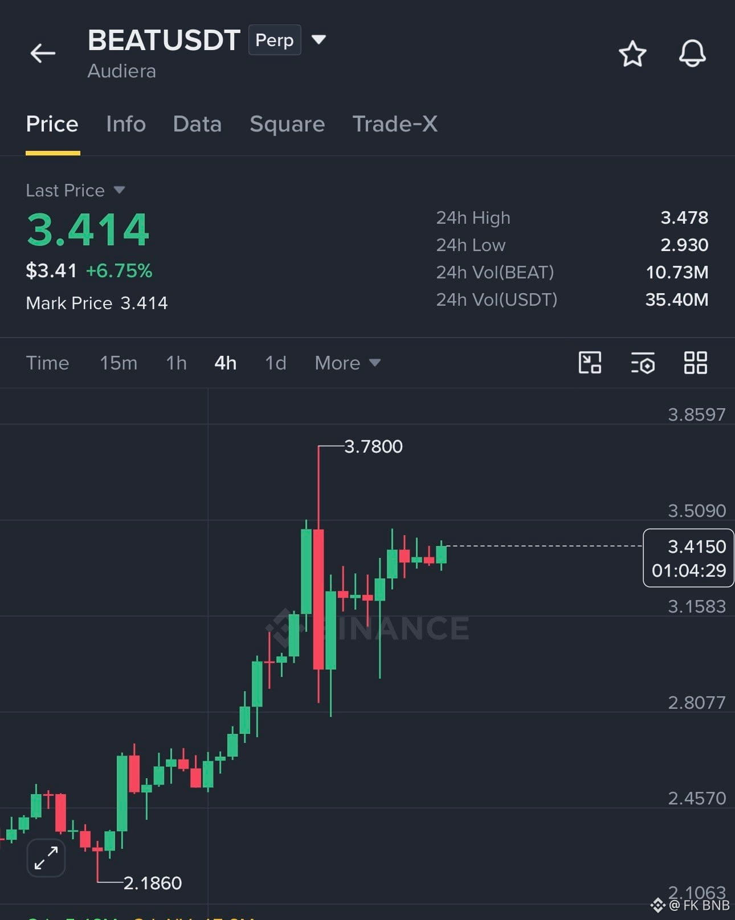The height and width of the screenshot is (920, 735).
Task: Select the 1d chart interval
Action: pyautogui.click(x=276, y=363)
